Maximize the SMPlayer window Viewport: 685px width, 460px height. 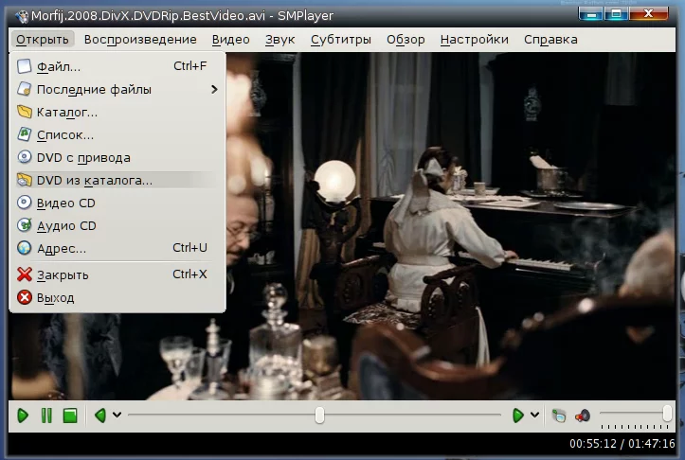(616, 13)
